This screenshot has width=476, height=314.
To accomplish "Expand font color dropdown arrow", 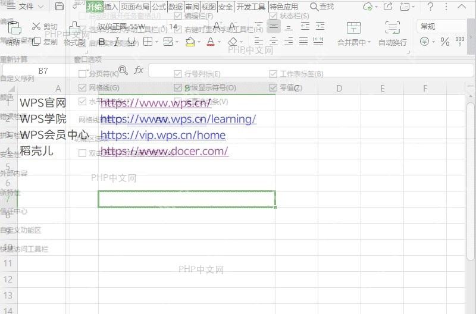I will [x=219, y=42].
